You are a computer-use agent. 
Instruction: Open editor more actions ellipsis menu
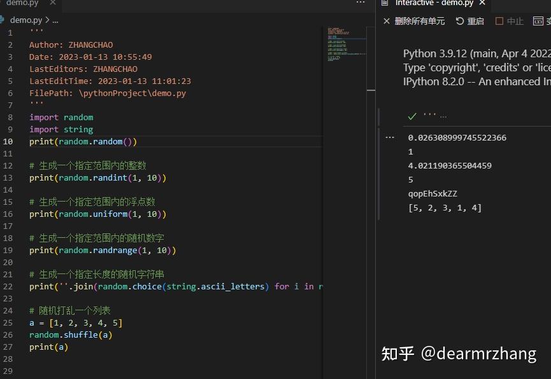click(x=361, y=3)
